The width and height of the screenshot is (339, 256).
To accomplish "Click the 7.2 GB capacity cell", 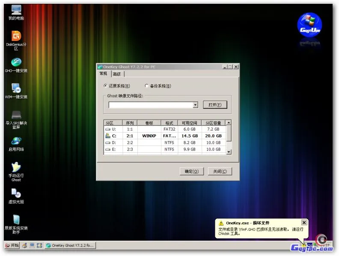I will [213, 129].
